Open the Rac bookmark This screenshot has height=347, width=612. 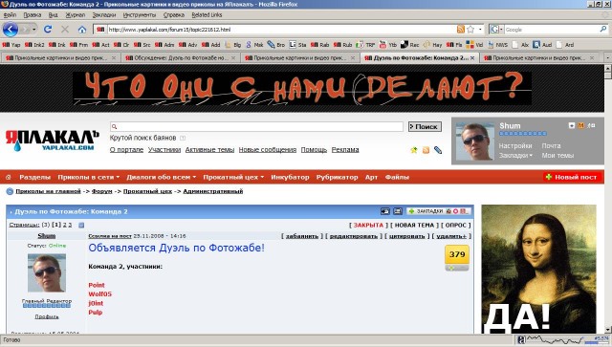[410, 45]
